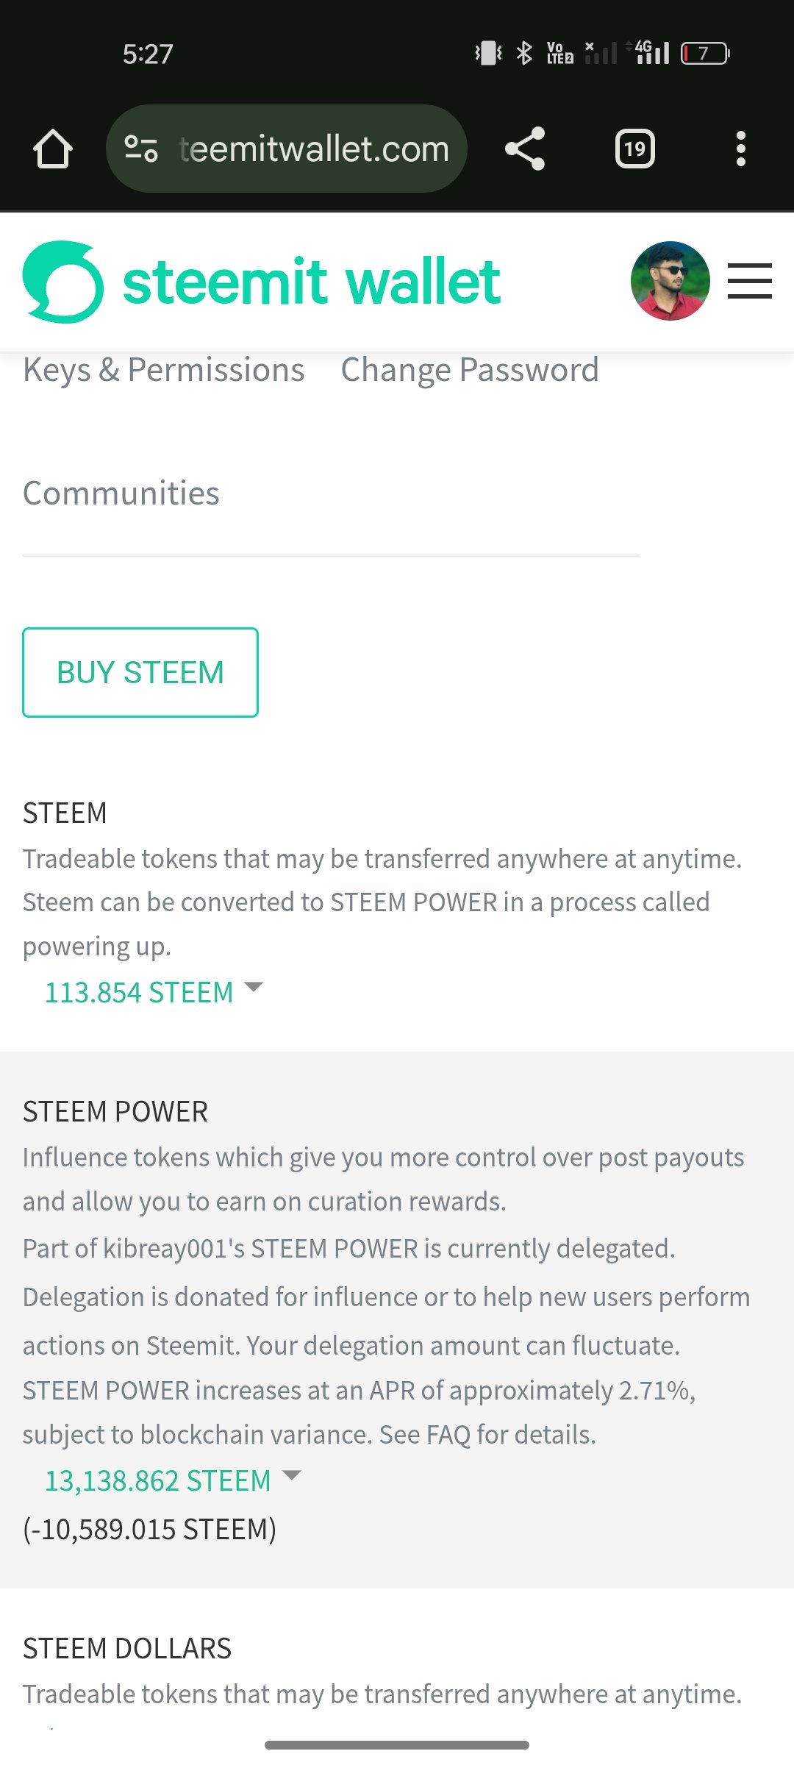Open the hamburger menu beside the avatar

click(x=750, y=281)
